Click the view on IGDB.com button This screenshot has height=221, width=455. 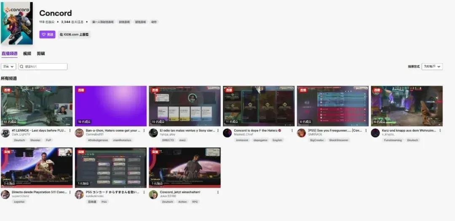[x=74, y=35]
